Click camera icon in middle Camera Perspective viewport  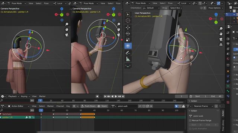click(x=119, y=35)
